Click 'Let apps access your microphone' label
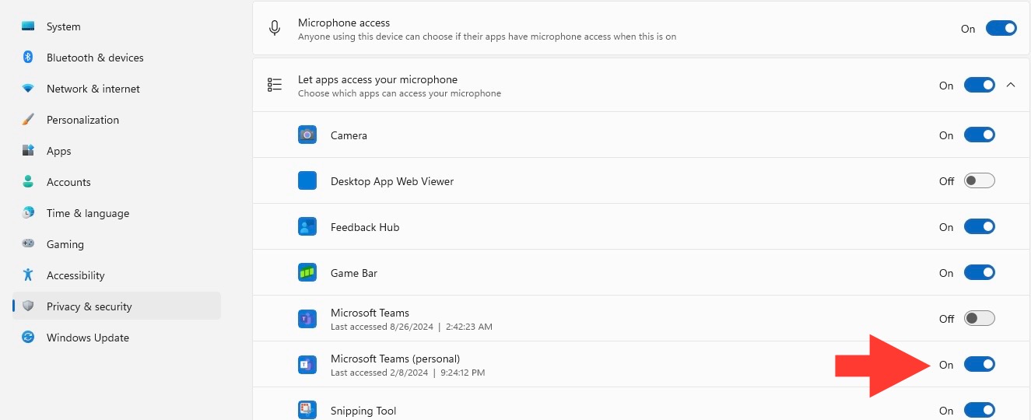The height and width of the screenshot is (420, 1031). (x=377, y=79)
